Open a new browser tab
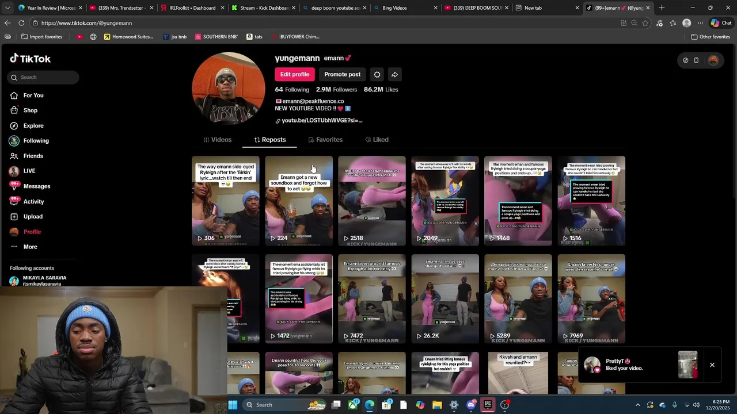737x414 pixels. pyautogui.click(x=662, y=8)
